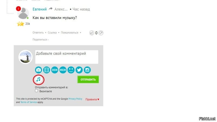Image resolution: width=217 pixels, height=122 pixels.
Task: Submit comment with the ОТПРАВИТЬ button
Action: [88, 79]
